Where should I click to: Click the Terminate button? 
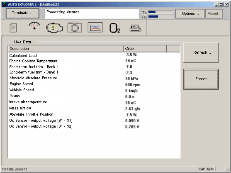pyautogui.click(x=22, y=13)
